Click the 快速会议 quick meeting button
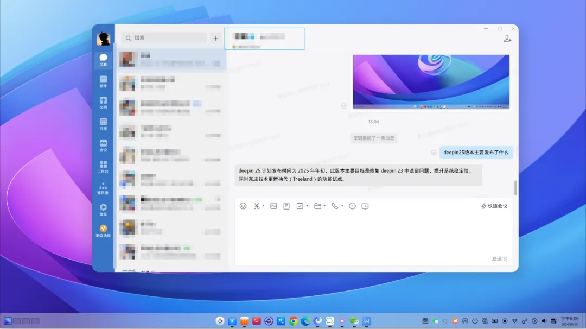The width and height of the screenshot is (586, 329). 494,206
